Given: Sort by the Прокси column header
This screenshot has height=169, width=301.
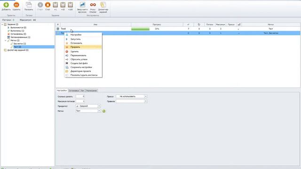Looking at the screenshot, I should (231, 24).
